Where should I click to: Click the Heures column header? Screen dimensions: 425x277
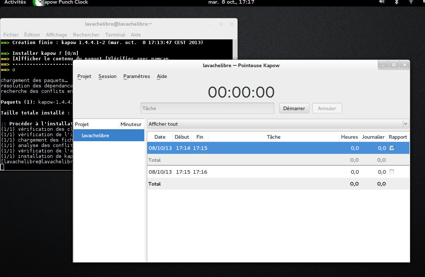coord(349,137)
